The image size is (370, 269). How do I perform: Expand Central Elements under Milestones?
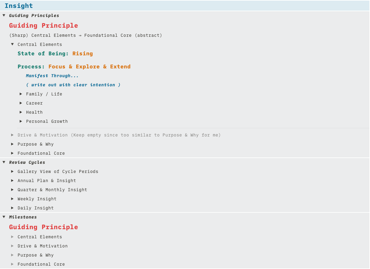click(x=12, y=237)
